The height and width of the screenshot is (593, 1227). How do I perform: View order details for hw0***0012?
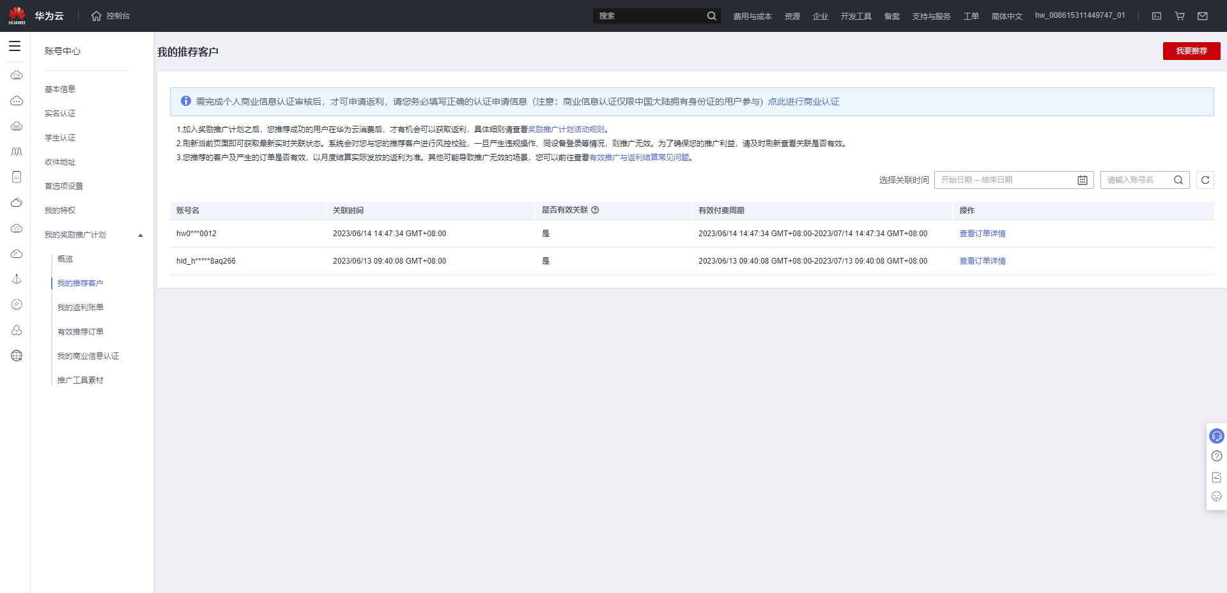pos(982,234)
